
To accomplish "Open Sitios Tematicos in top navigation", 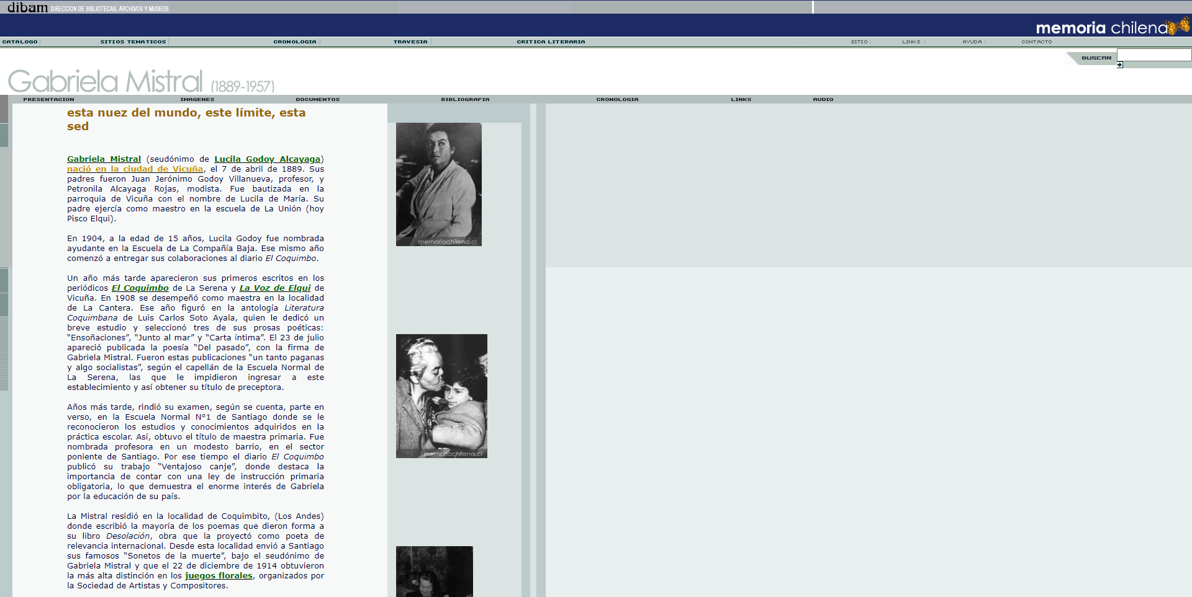I will pos(133,42).
